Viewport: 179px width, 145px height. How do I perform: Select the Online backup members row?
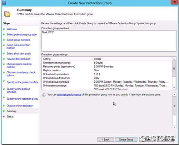[x=107, y=74]
